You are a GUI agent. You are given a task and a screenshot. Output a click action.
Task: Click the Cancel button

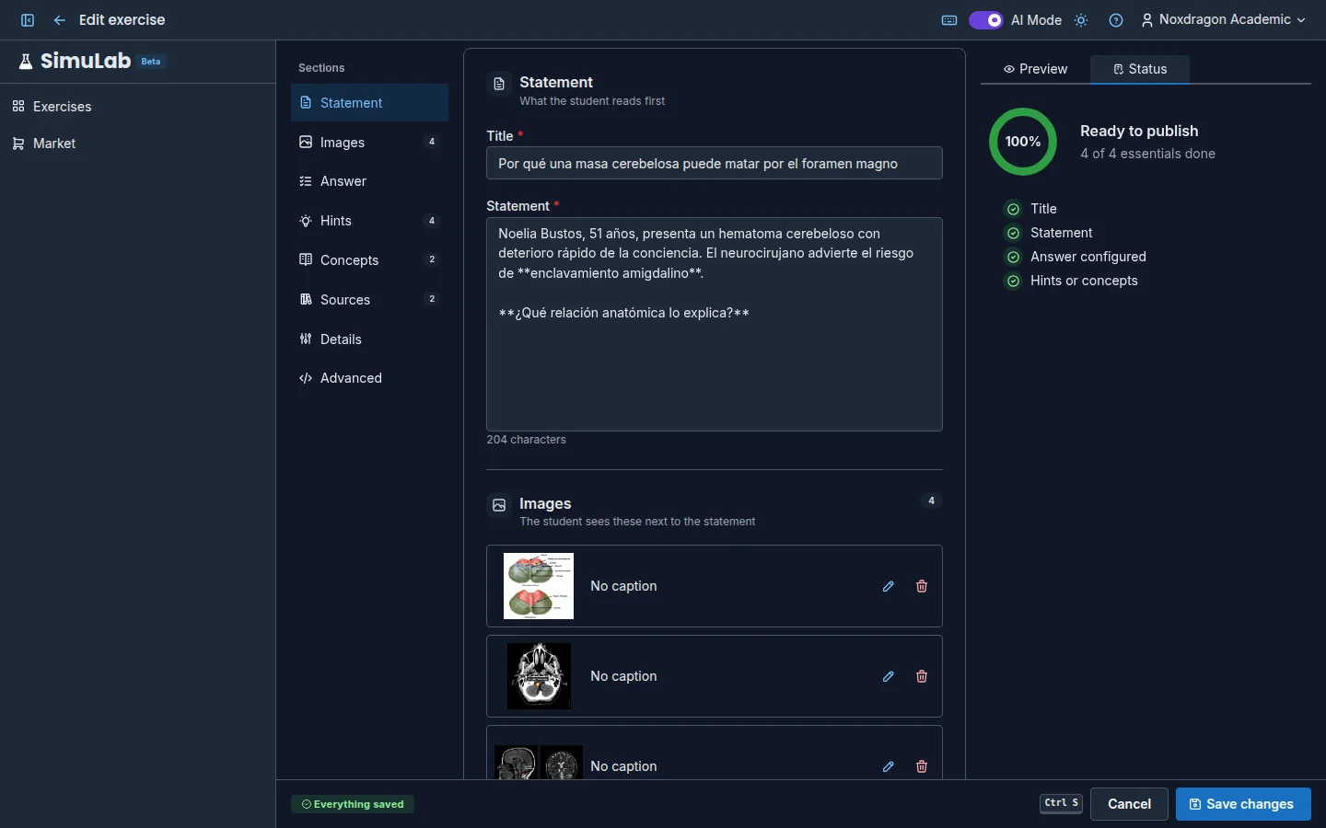tap(1129, 804)
